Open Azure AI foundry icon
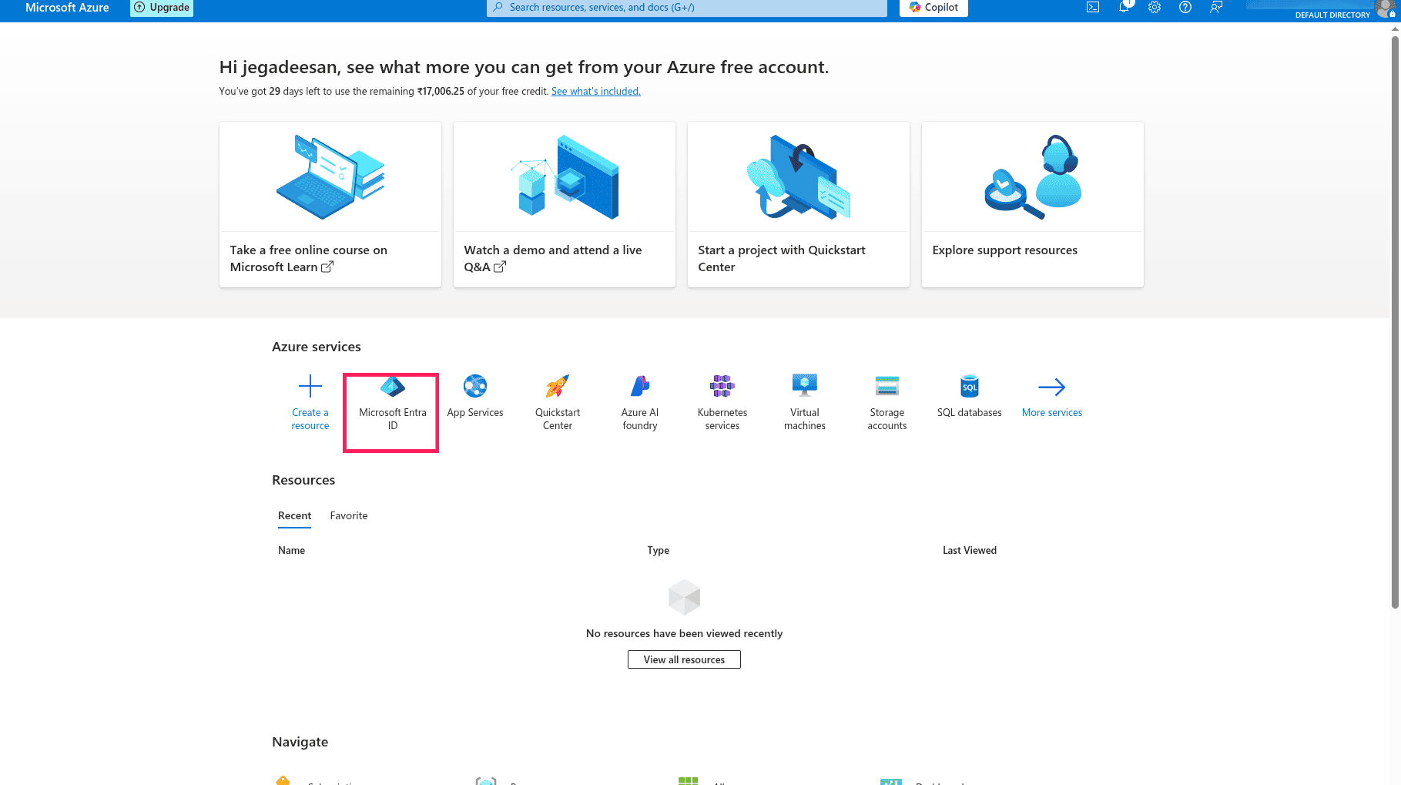 pyautogui.click(x=640, y=386)
